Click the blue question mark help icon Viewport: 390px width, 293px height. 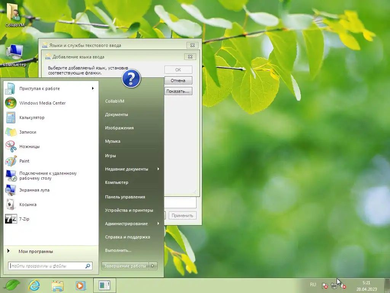click(131, 79)
